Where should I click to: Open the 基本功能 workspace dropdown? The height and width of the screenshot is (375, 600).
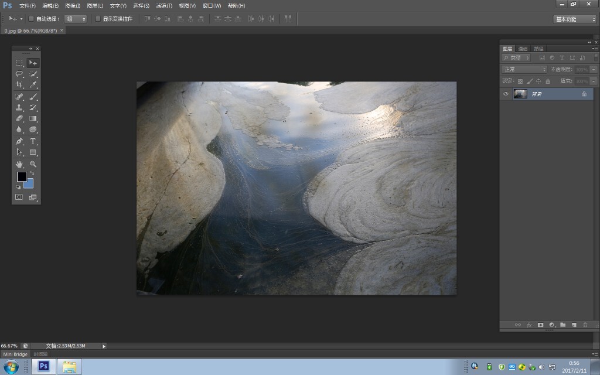575,19
